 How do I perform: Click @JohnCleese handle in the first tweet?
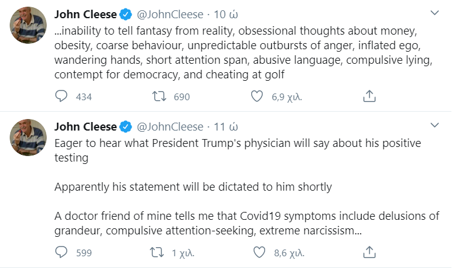170,14
